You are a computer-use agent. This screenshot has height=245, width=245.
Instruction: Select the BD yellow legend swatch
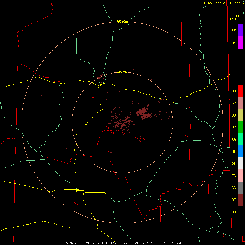[x=240, y=115]
